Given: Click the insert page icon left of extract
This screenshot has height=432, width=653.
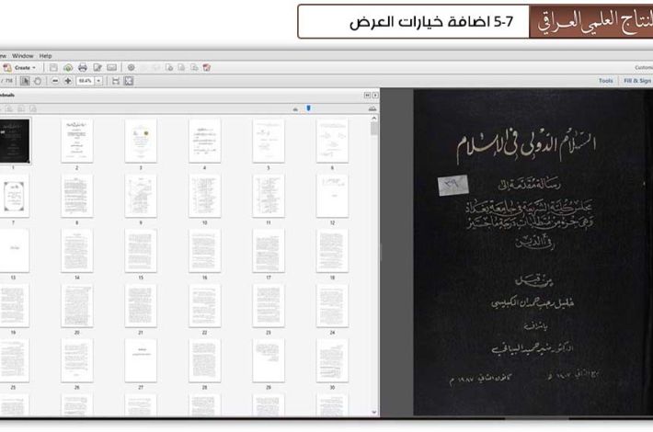Looking at the screenshot, I should pos(168,67).
